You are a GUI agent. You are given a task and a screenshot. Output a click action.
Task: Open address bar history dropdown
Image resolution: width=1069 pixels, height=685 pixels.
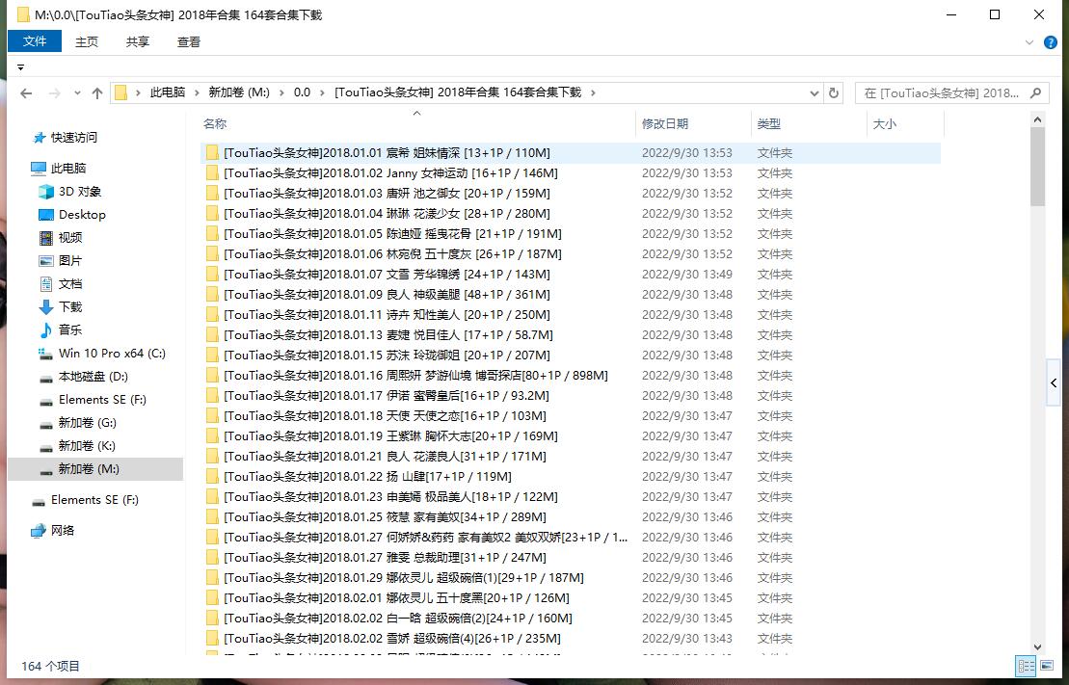click(814, 93)
